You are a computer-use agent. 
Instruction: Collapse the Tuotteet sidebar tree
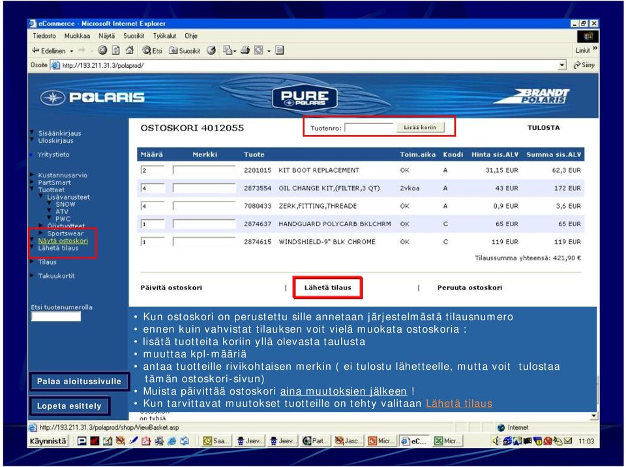(32, 188)
